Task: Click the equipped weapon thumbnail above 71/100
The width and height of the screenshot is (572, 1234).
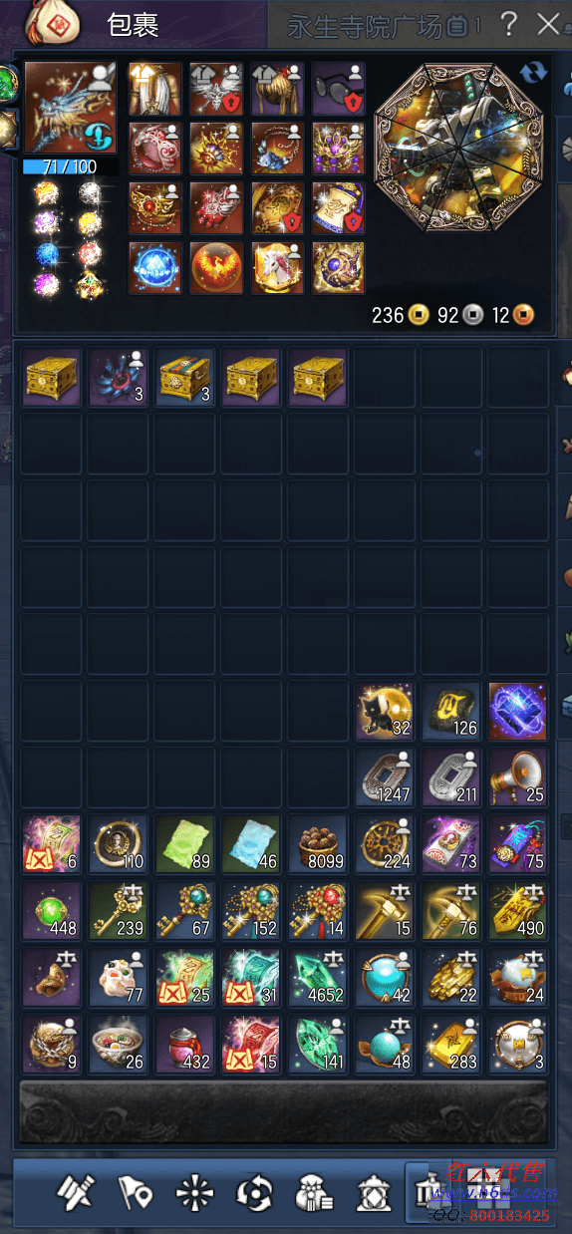Action: (x=70, y=108)
